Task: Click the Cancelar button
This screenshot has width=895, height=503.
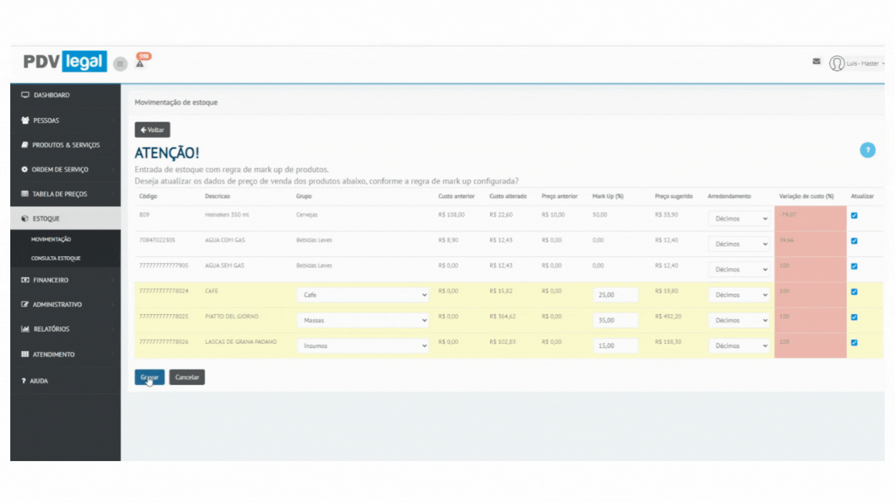Action: pyautogui.click(x=187, y=377)
